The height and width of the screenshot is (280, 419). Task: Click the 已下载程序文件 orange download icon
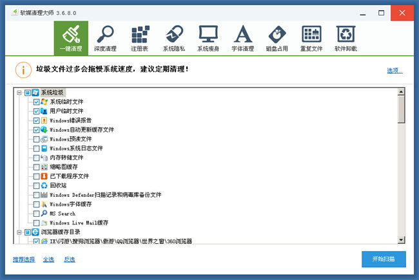tap(44, 176)
